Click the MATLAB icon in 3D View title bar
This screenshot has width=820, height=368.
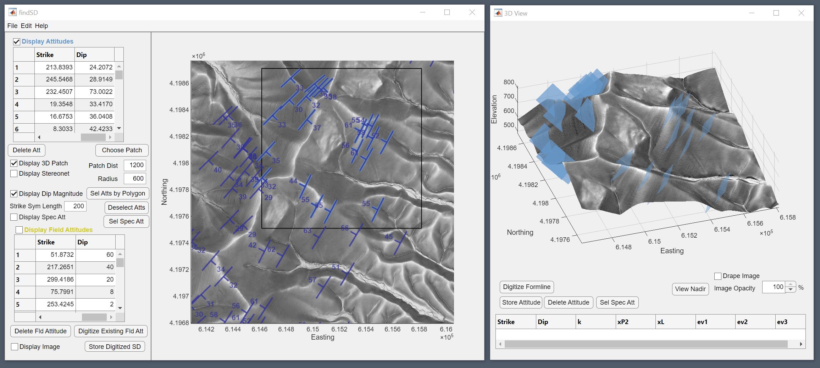(x=498, y=13)
